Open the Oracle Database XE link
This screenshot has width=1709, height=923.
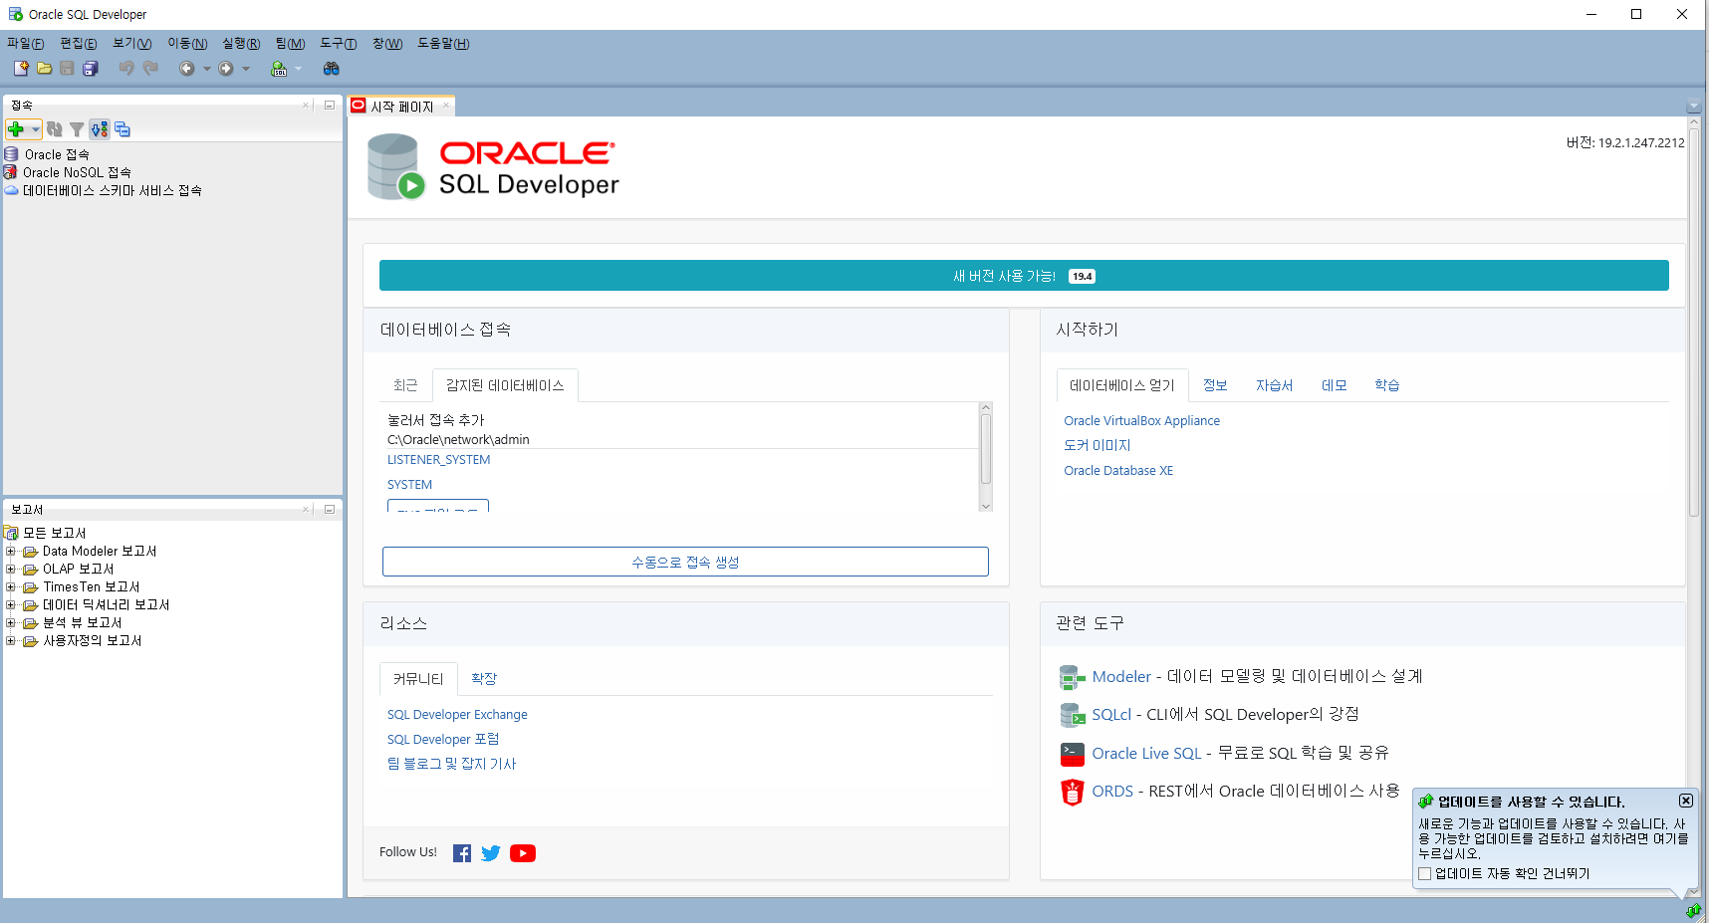(x=1118, y=471)
